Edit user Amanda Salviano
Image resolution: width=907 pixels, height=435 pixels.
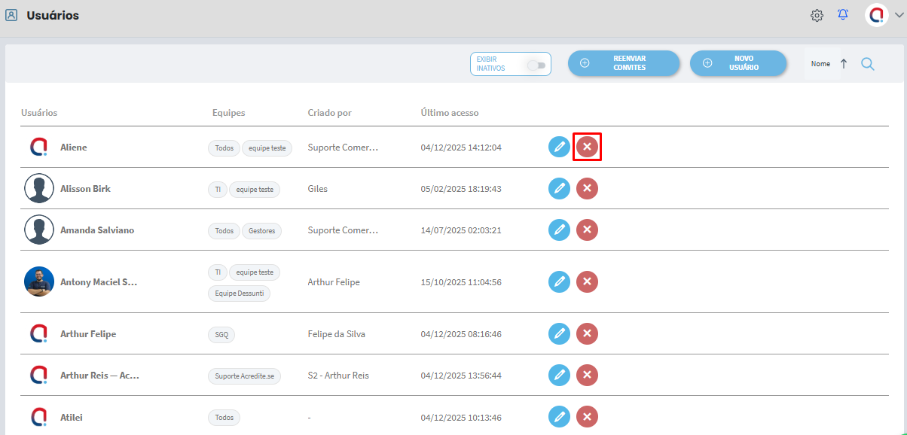[559, 230]
